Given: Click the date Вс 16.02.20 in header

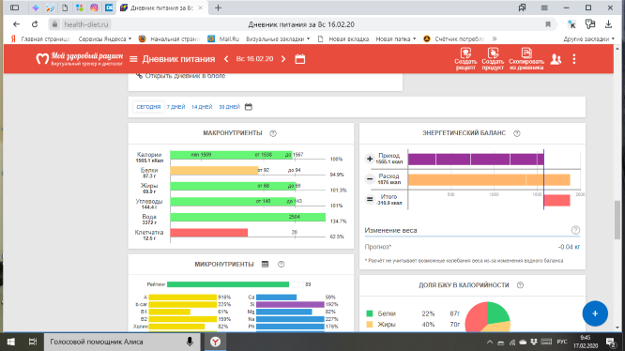Looking at the screenshot, I should [254, 59].
